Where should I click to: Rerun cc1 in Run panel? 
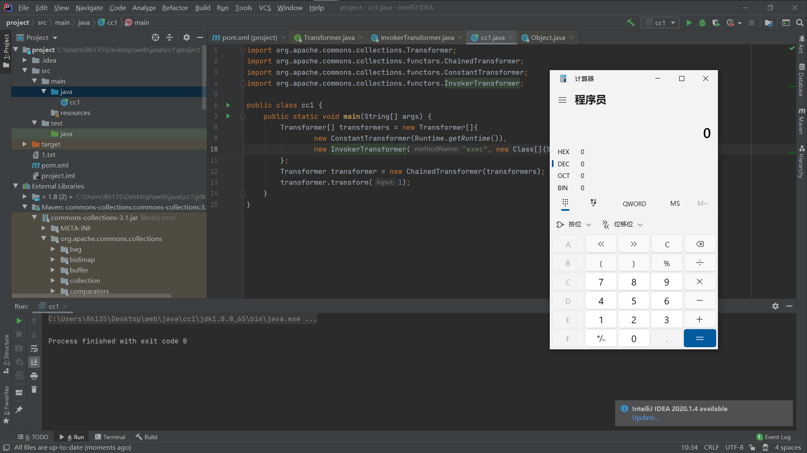(19, 321)
